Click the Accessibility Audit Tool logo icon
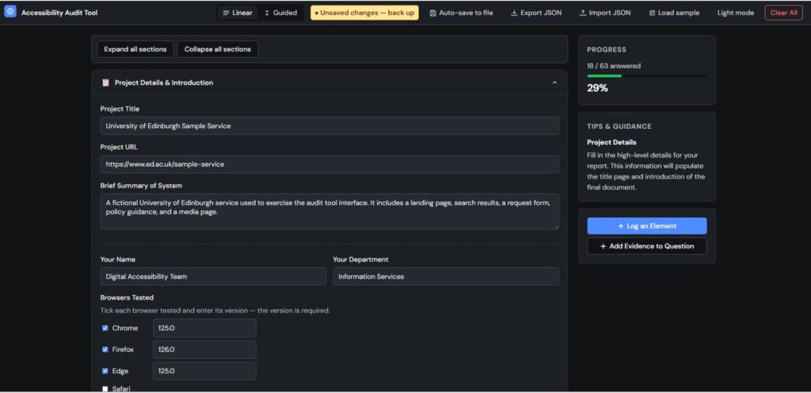 point(10,11)
